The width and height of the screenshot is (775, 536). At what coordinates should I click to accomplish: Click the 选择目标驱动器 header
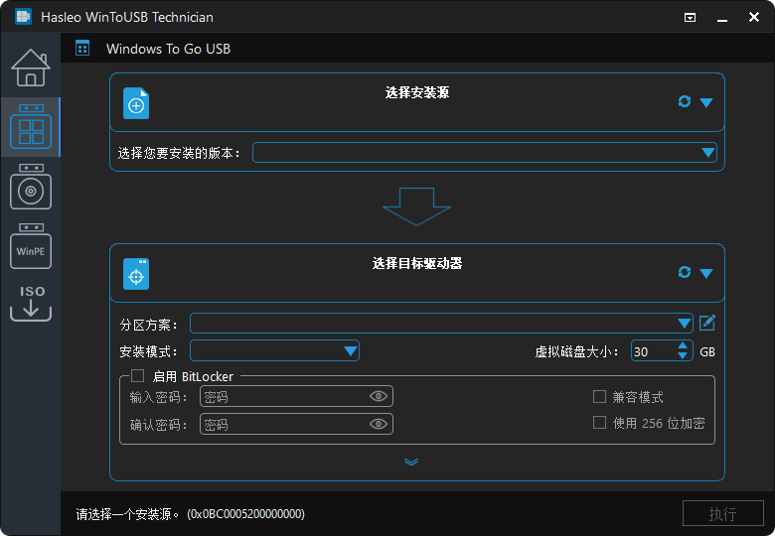[417, 264]
